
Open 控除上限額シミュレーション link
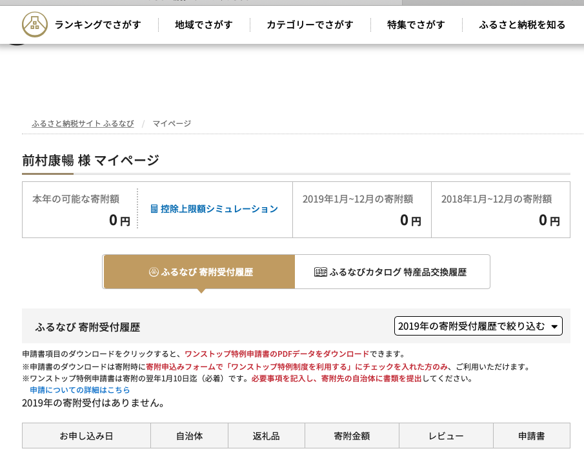(219, 209)
